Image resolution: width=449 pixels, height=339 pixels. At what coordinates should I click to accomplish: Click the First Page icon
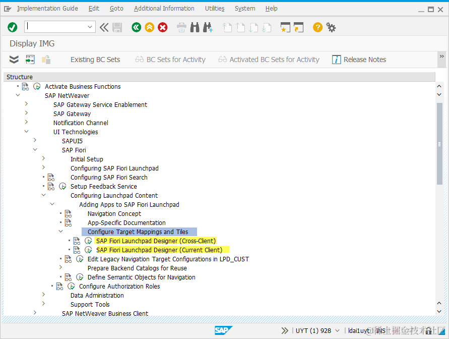227,28
